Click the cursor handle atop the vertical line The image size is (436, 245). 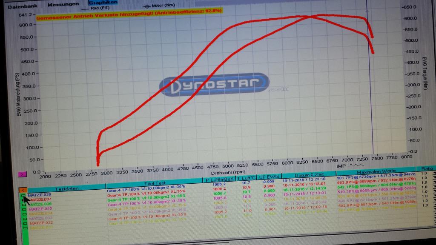367,11
